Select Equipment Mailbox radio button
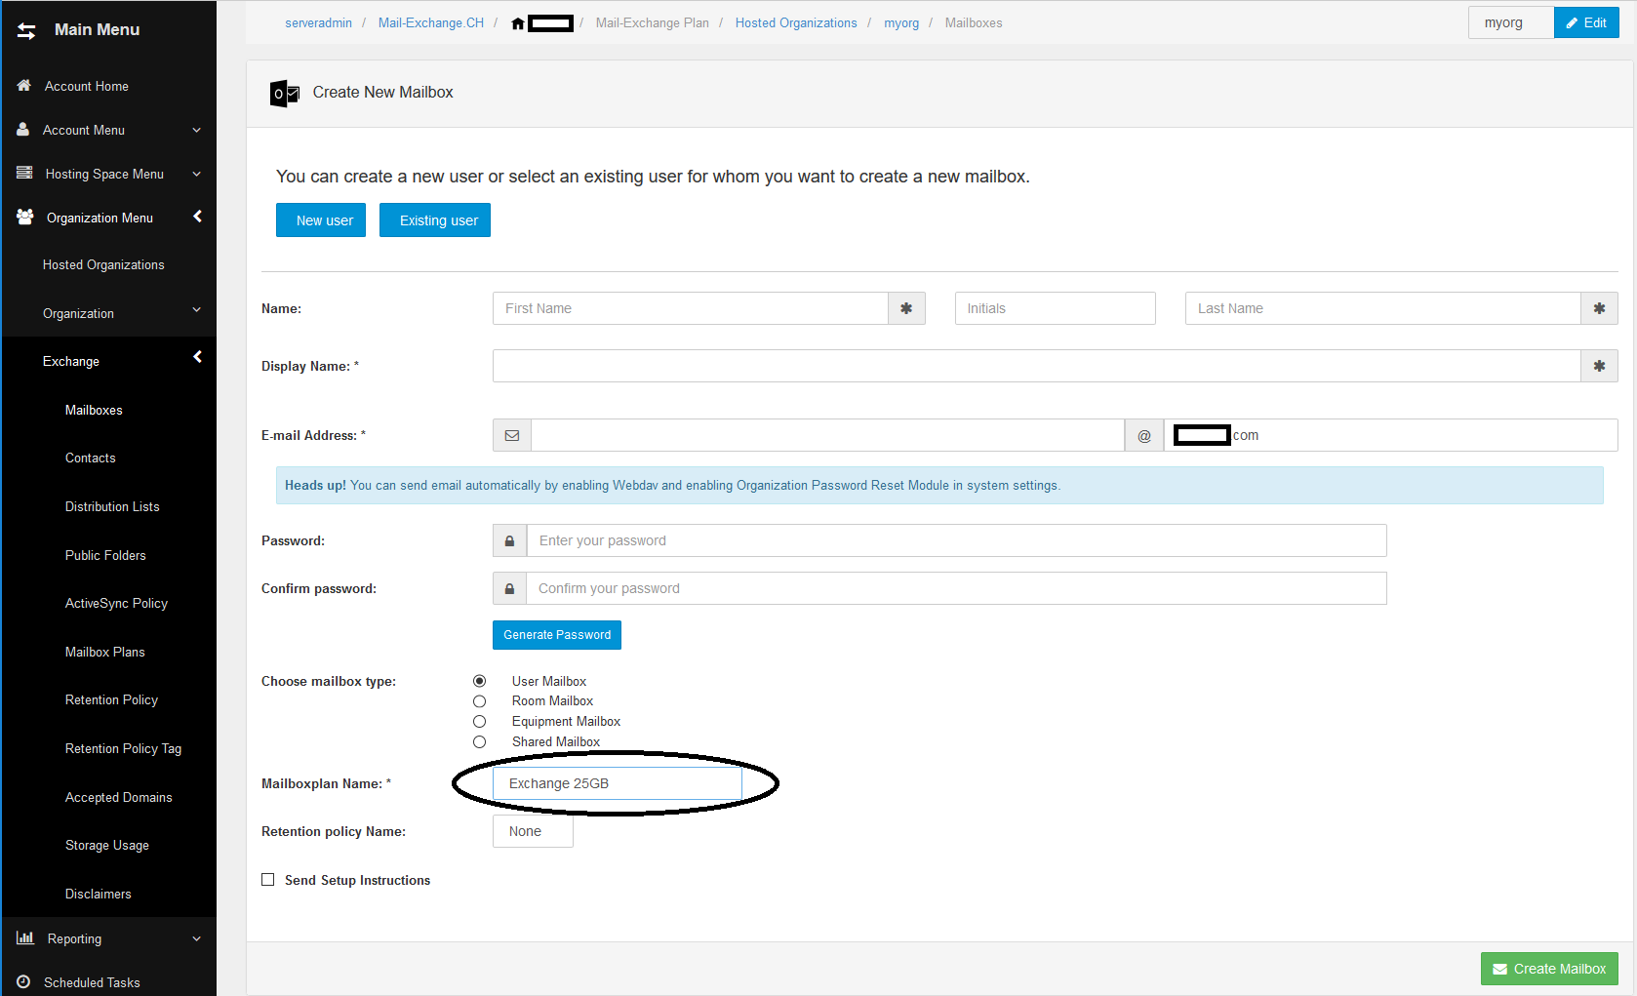This screenshot has width=1637, height=996. [x=479, y=722]
